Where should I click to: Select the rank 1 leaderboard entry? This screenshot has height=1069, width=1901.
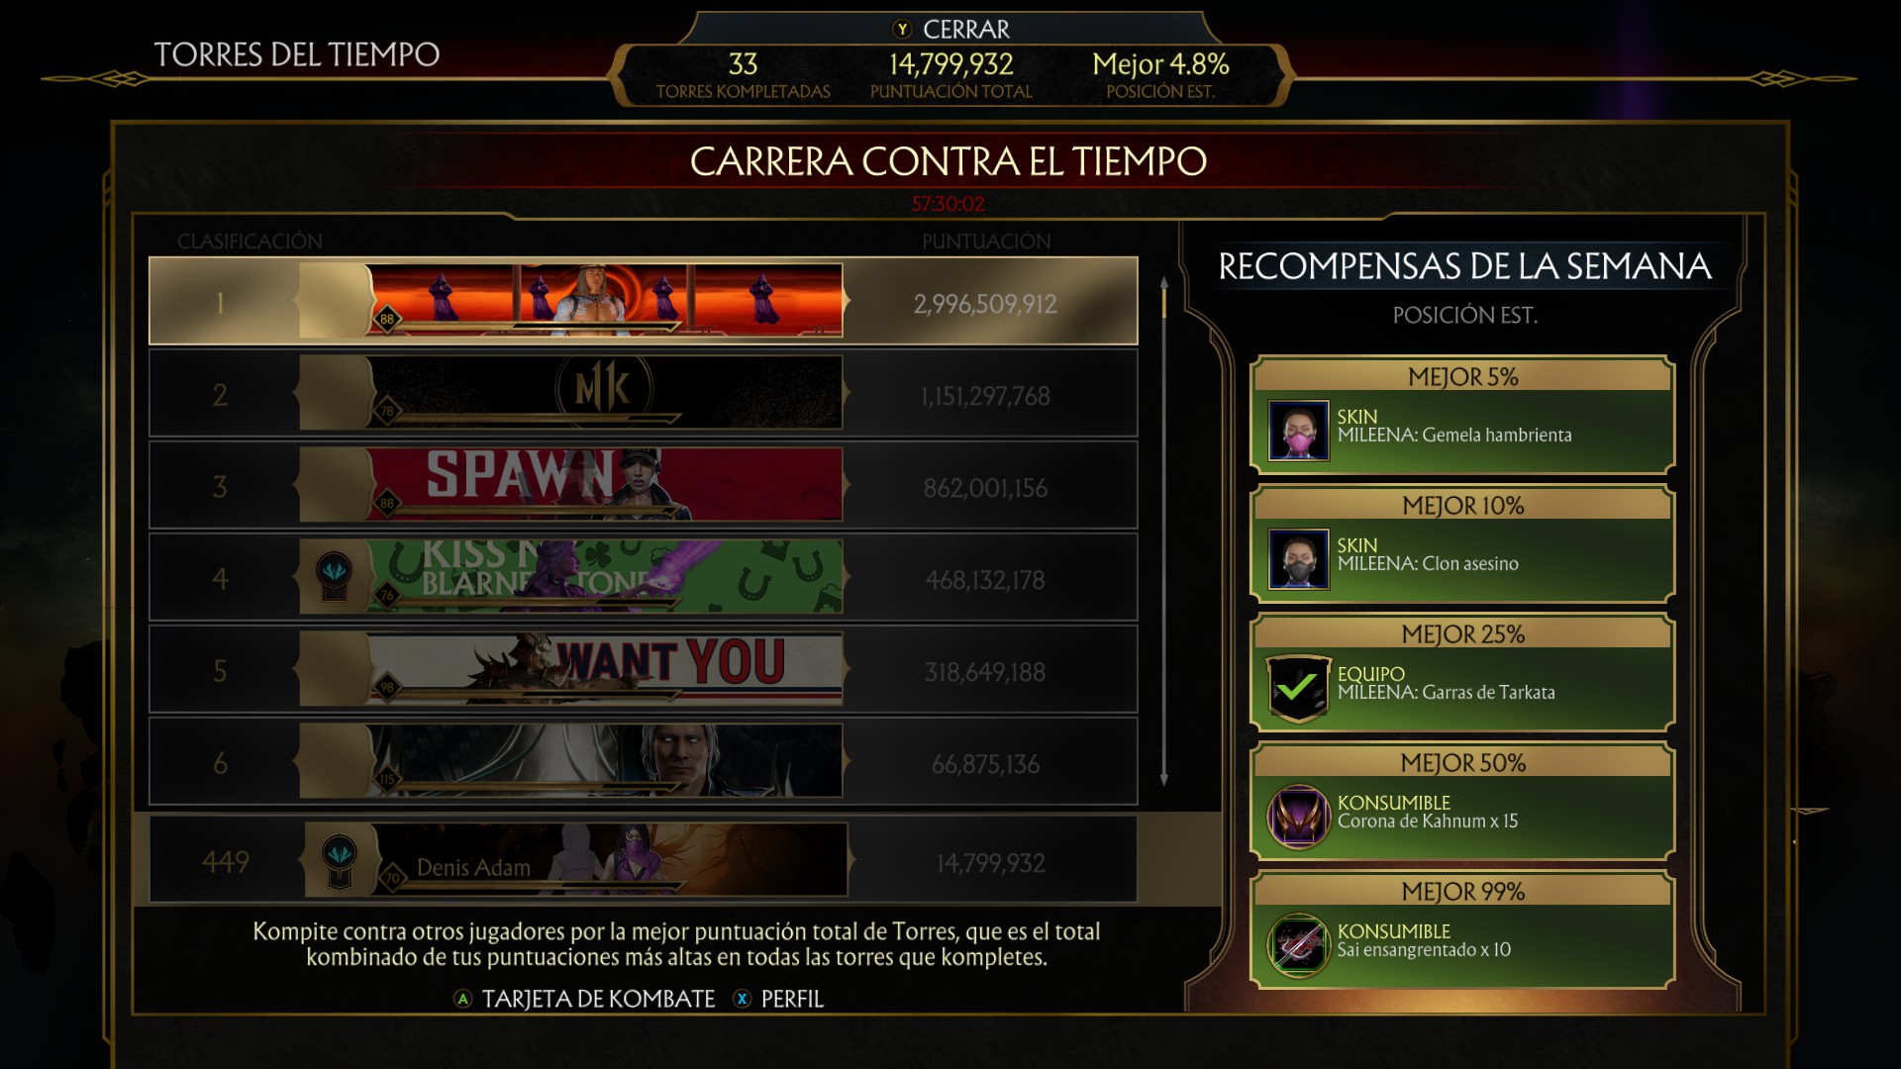pyautogui.click(x=643, y=301)
